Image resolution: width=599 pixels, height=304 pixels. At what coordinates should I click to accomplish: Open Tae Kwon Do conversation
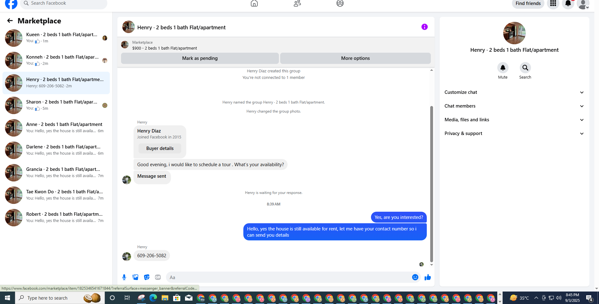click(x=56, y=195)
